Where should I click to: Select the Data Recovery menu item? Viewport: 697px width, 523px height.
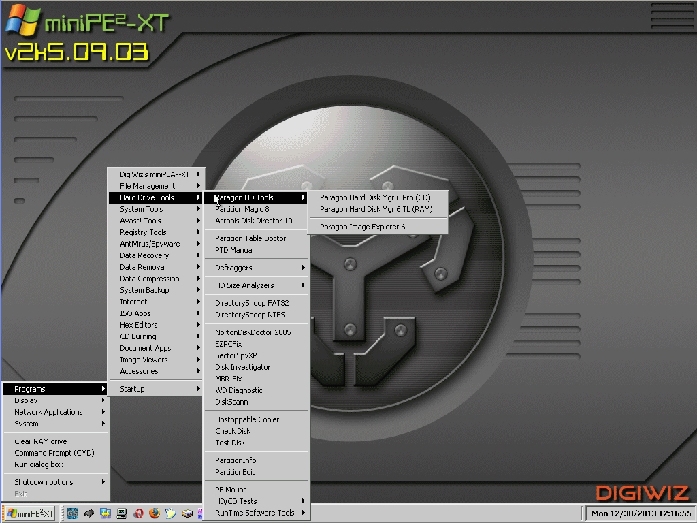click(x=144, y=255)
